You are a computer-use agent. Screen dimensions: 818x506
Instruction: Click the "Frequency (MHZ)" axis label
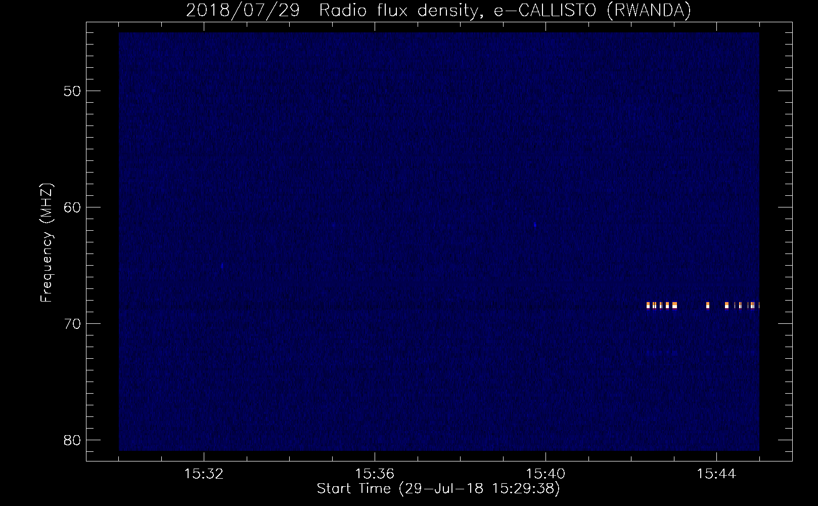coord(47,243)
